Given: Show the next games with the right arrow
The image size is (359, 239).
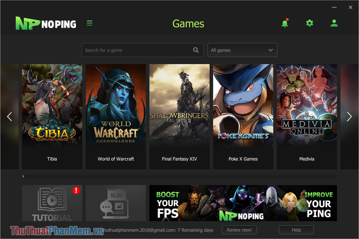Looking at the screenshot, I should 349,117.
